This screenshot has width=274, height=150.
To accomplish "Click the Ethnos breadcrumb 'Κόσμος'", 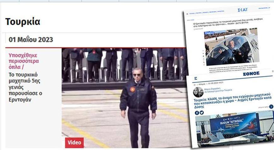I will (202, 84).
